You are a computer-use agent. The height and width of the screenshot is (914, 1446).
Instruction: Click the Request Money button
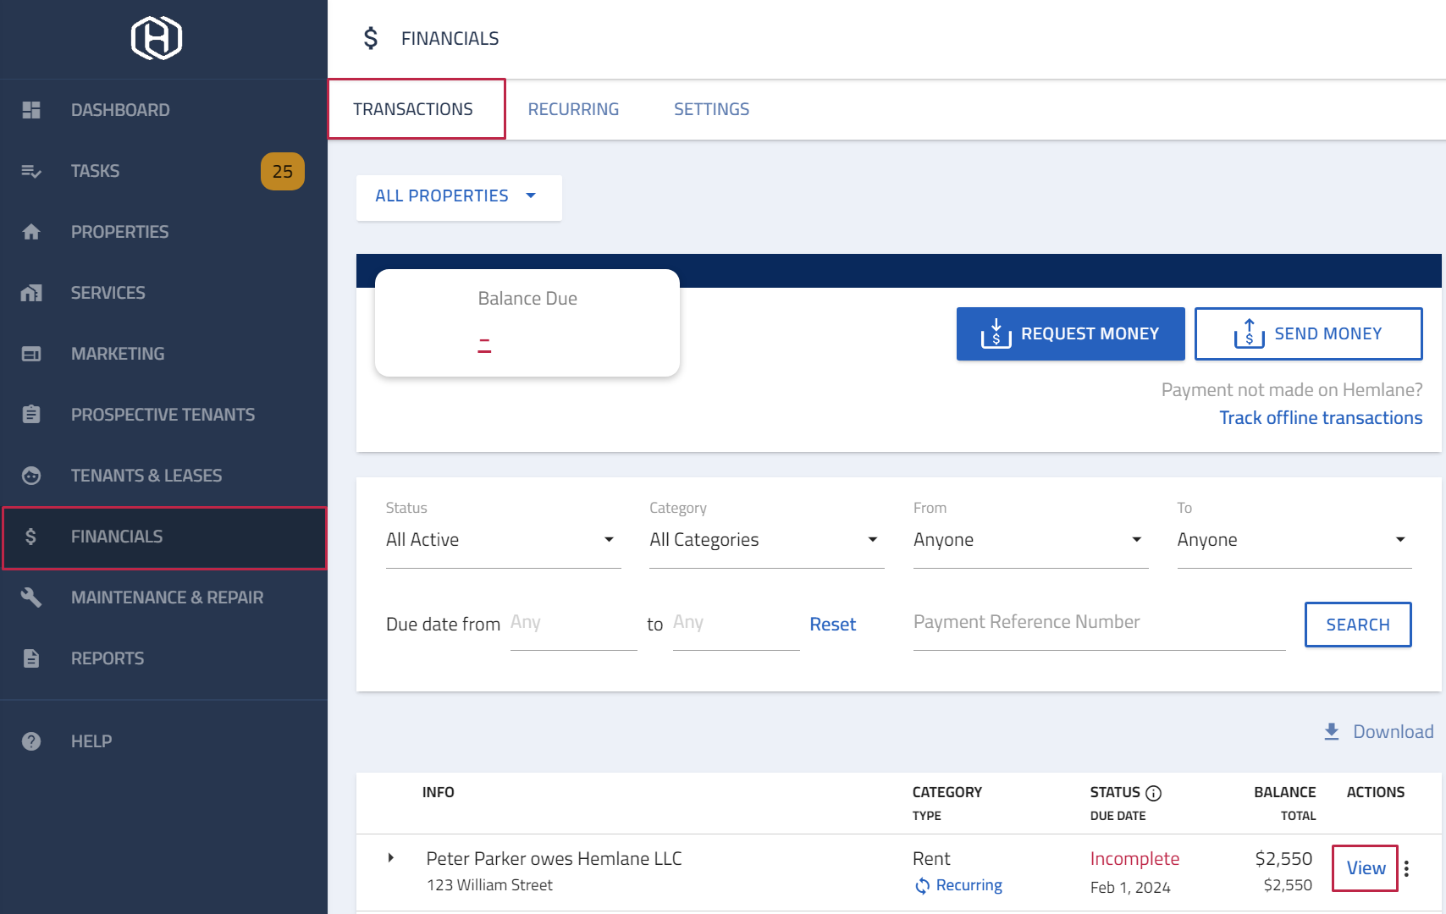1070,333
